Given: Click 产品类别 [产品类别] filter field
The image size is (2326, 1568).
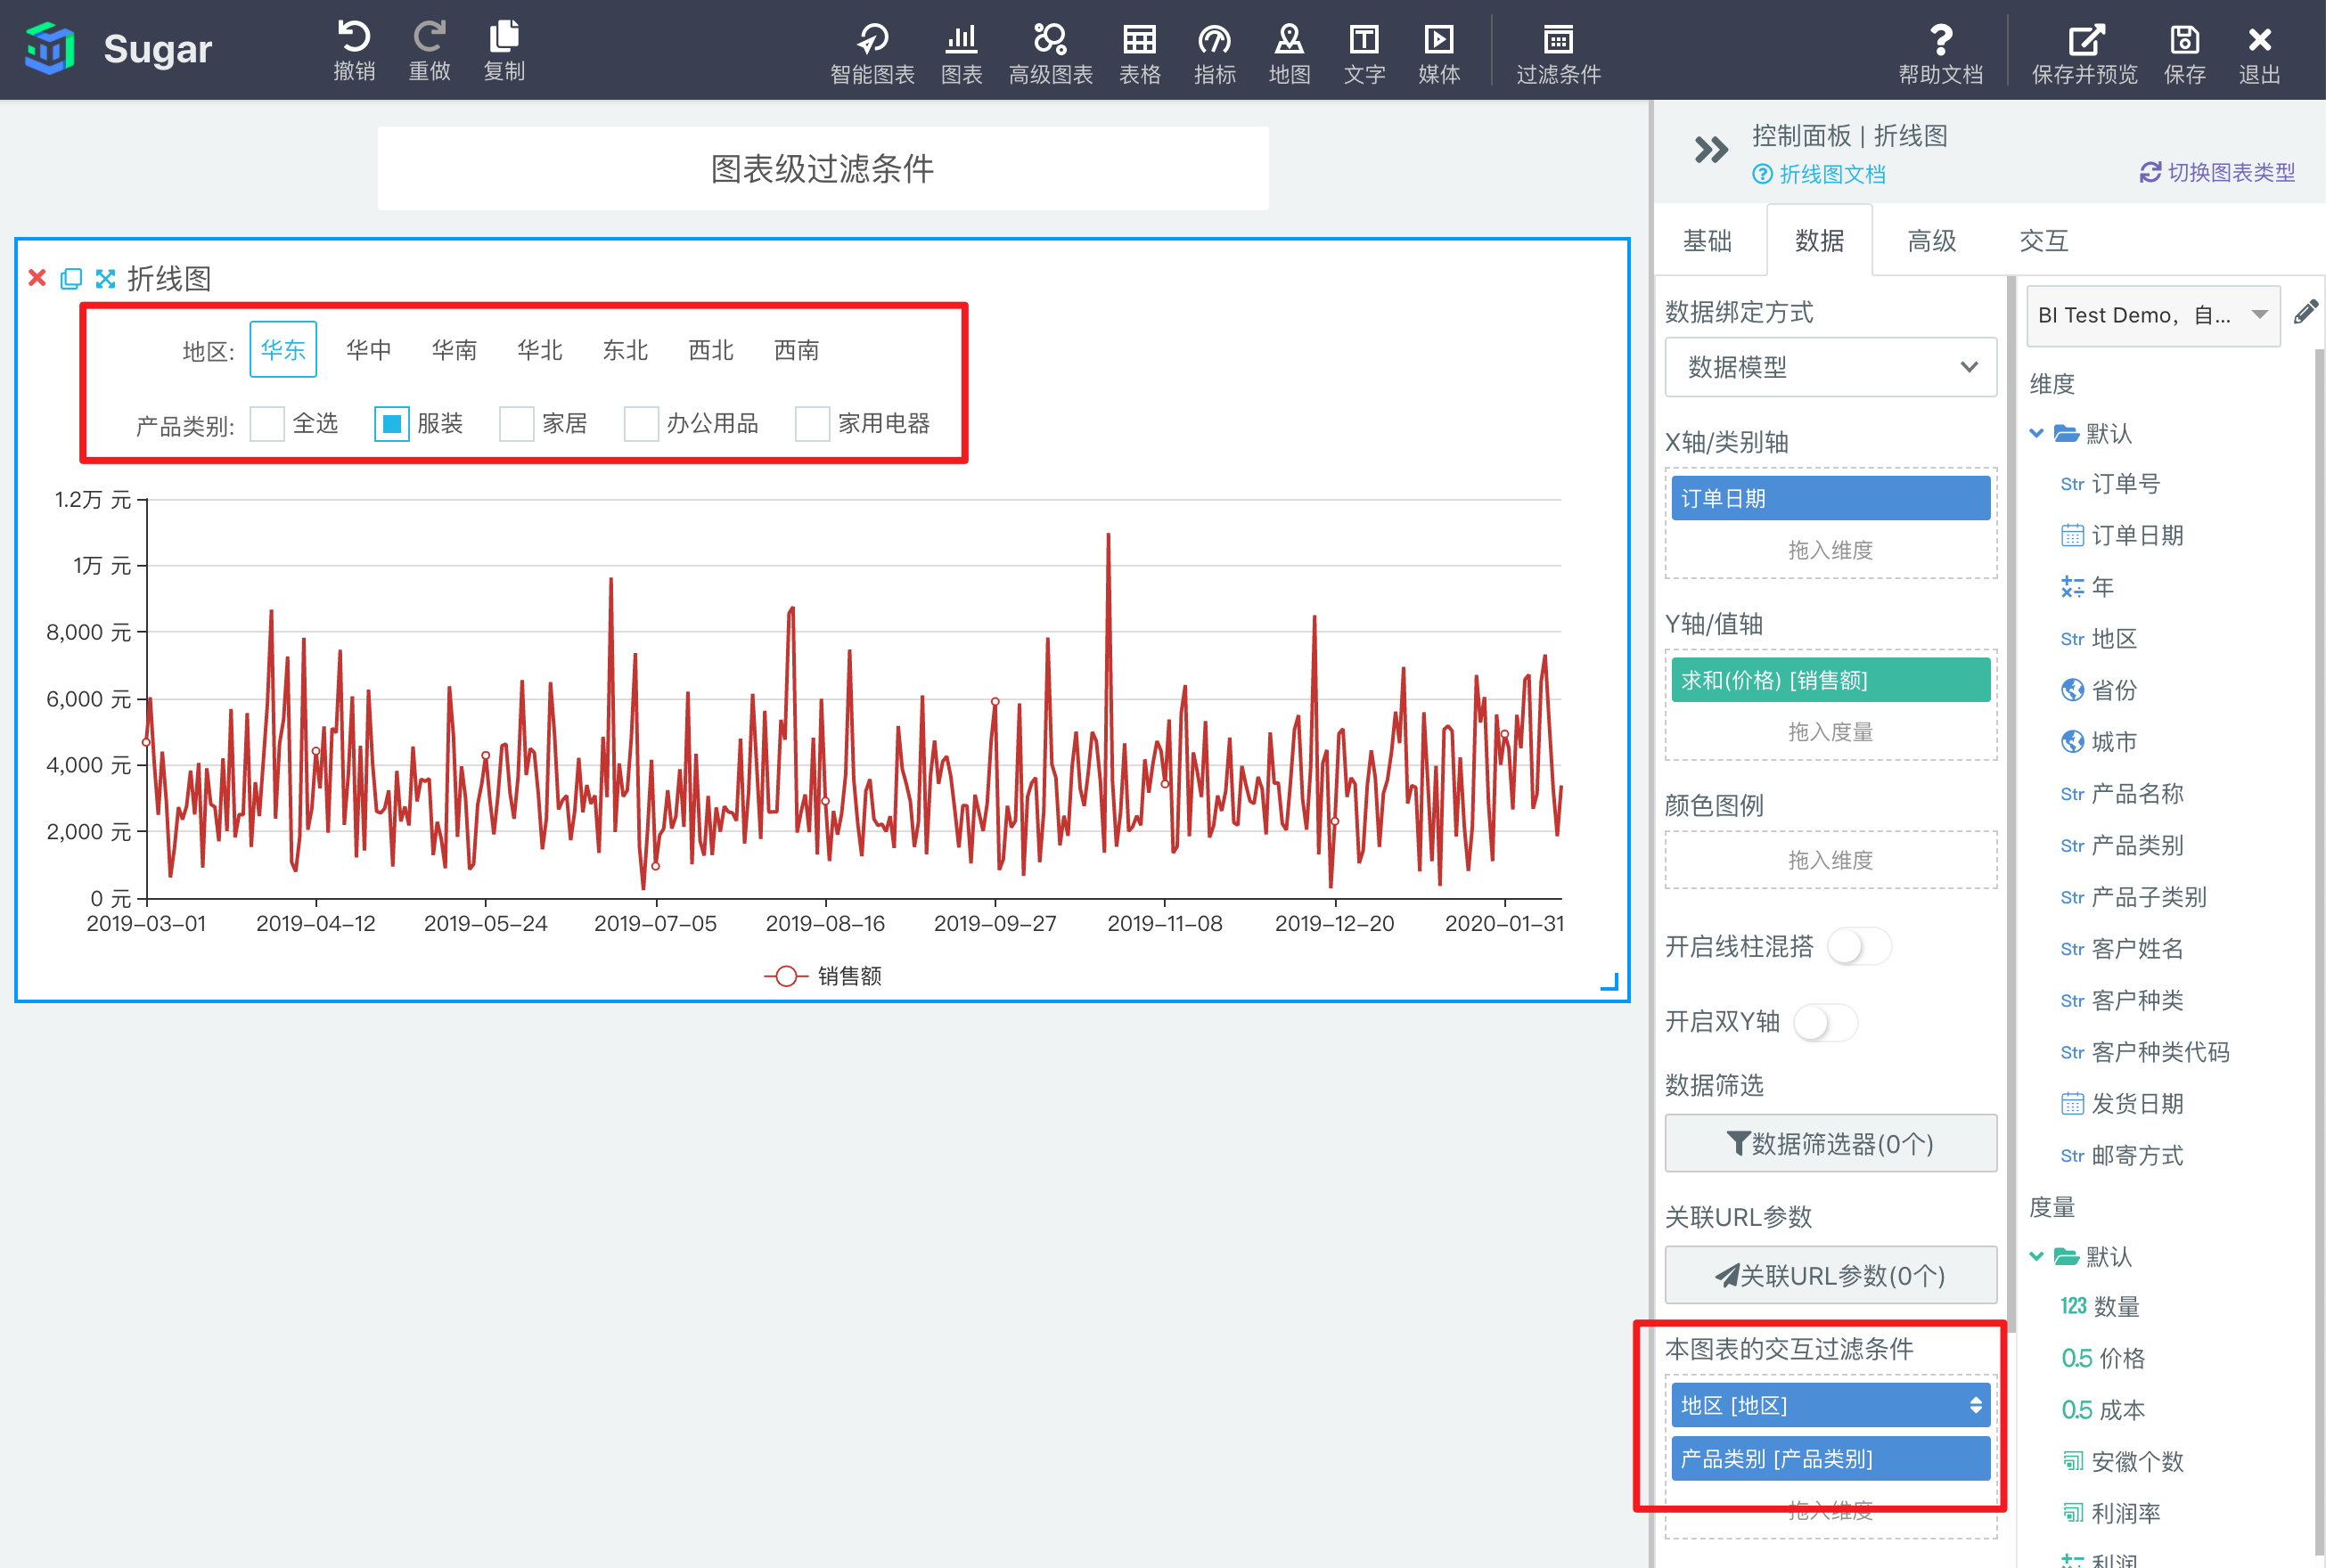Looking at the screenshot, I should [x=1830, y=1458].
